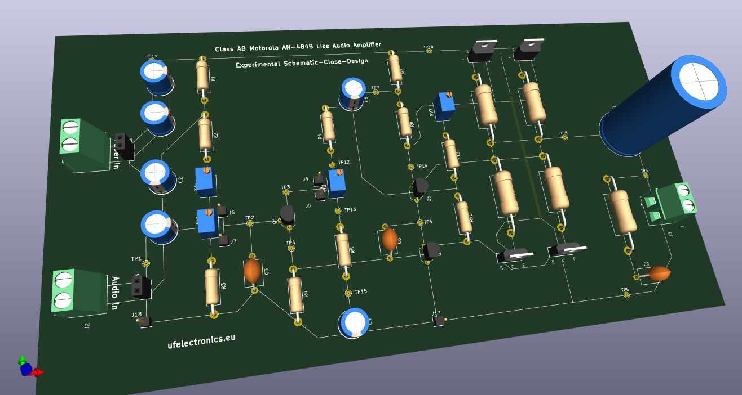The width and height of the screenshot is (742, 395).
Task: Click the 'TP7' test point label
Action: pyautogui.click(x=375, y=88)
